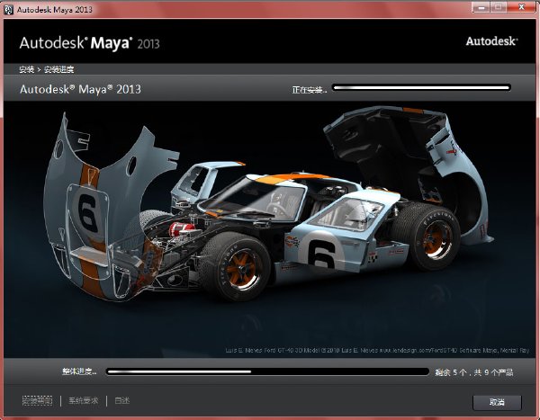
Task: Click the 整体进度 overall progress bar
Action: 267,371
